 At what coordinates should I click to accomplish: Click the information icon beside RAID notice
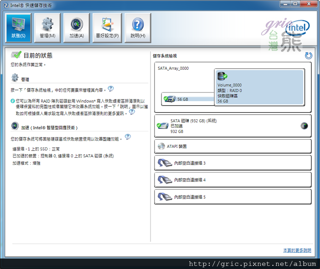13,101
